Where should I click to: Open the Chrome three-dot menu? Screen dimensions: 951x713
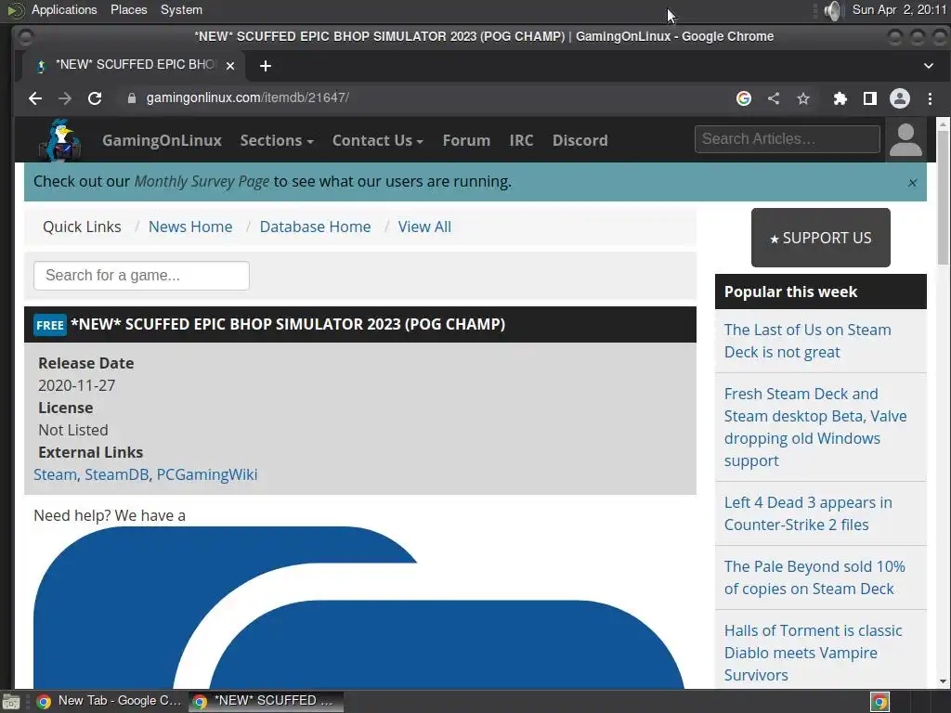click(930, 98)
